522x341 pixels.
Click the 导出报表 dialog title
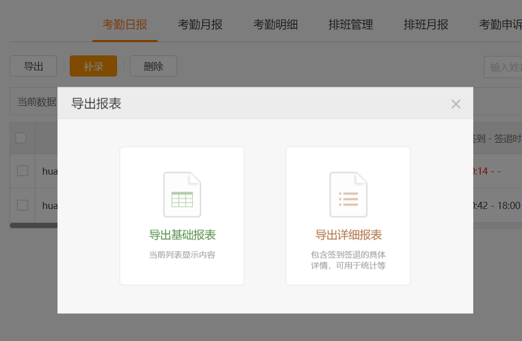pos(96,104)
